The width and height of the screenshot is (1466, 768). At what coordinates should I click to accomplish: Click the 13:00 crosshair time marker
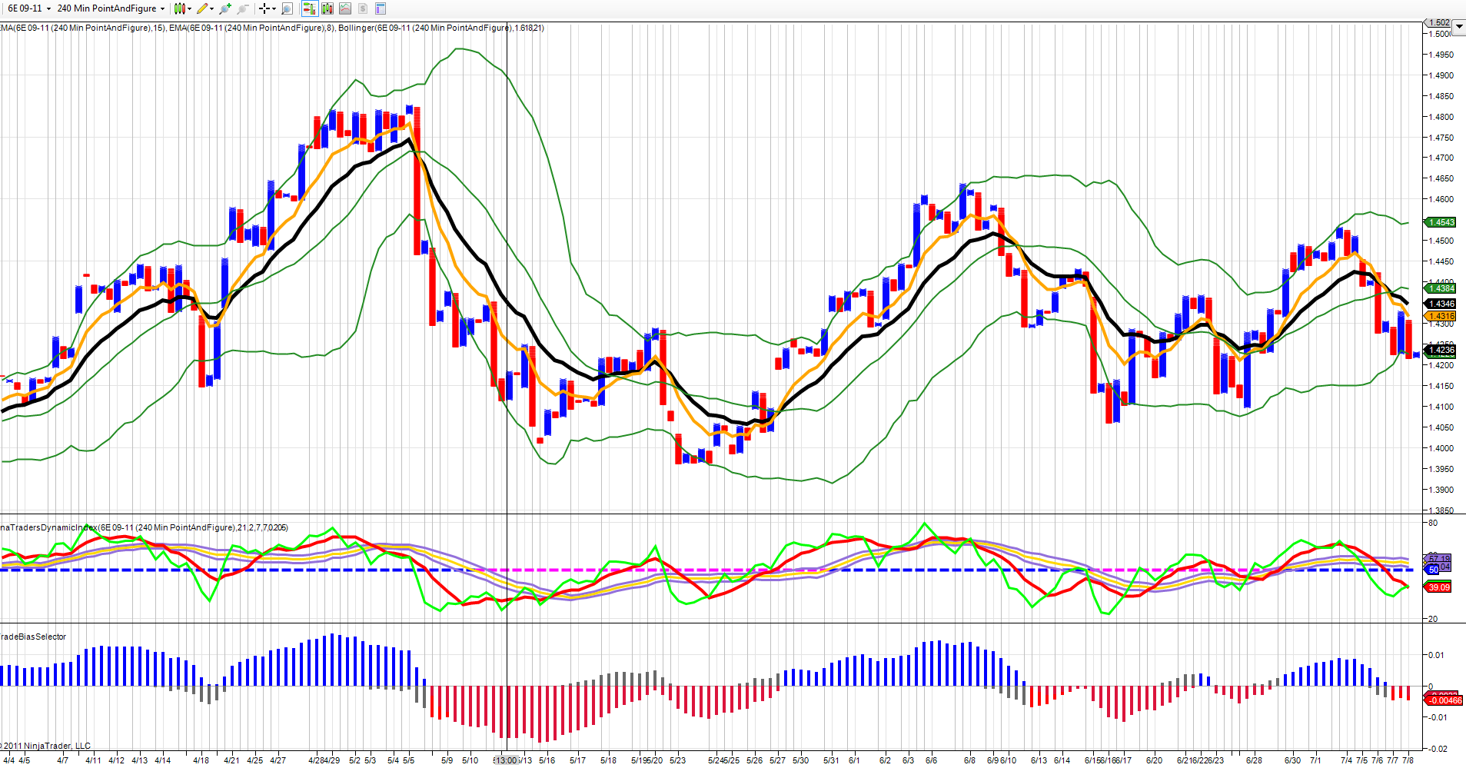click(507, 760)
